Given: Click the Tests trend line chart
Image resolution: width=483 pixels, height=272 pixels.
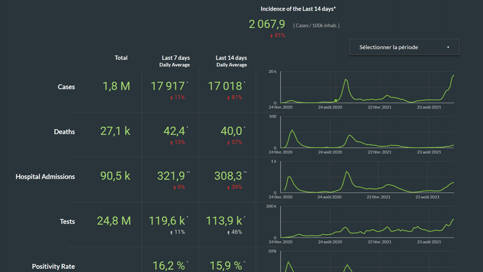Looking at the screenshot, I should click(367, 223).
